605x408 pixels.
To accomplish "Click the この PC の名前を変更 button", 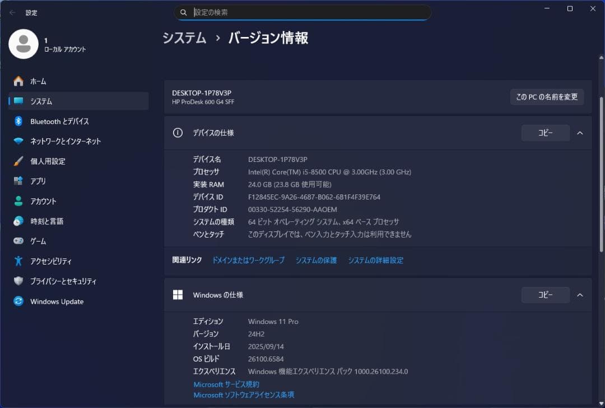I will point(547,96).
